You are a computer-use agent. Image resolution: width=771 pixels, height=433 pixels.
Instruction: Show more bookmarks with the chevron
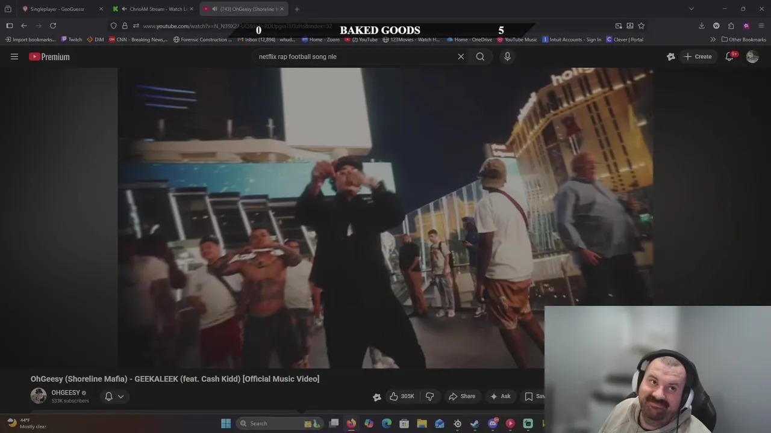point(713,40)
